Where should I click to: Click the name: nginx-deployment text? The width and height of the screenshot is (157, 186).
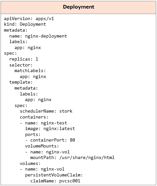point(38,36)
